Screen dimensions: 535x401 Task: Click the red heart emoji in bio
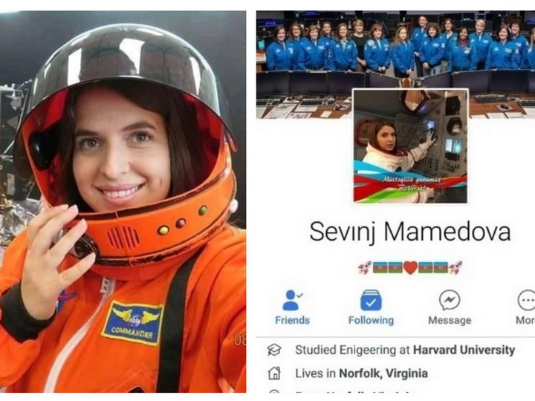[x=410, y=268]
